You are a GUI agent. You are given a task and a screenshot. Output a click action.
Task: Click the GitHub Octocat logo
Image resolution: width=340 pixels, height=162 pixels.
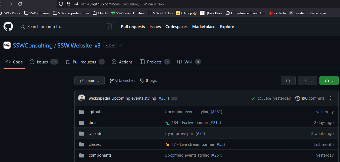tap(8, 26)
